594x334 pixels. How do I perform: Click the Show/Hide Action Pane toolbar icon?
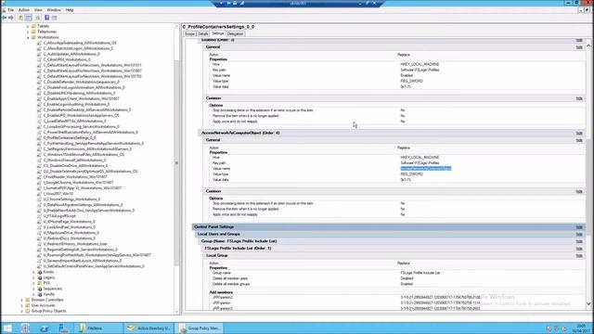(55, 18)
